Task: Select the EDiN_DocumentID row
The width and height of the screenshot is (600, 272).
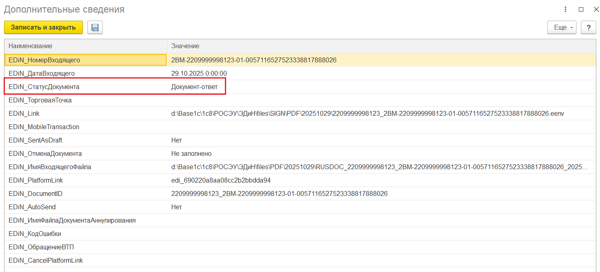Action: [35, 193]
